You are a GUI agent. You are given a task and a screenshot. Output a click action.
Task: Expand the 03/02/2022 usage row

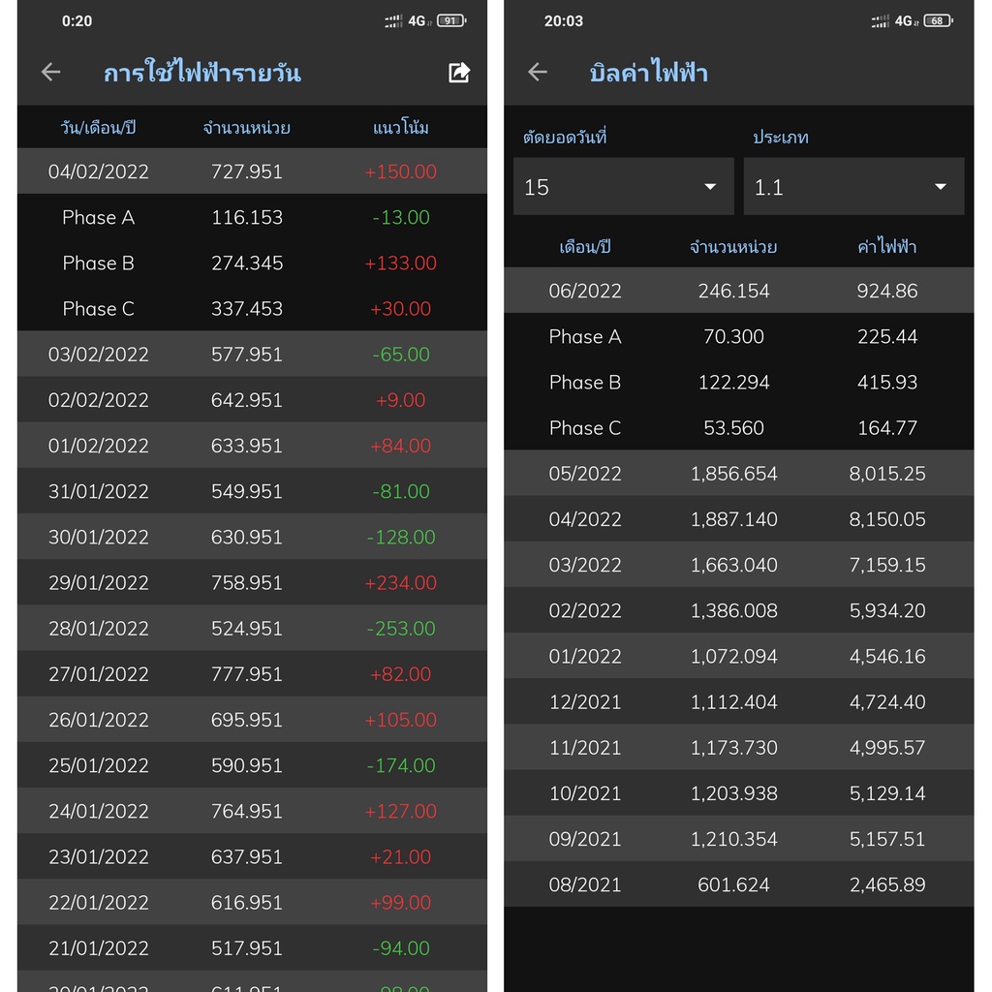[252, 355]
